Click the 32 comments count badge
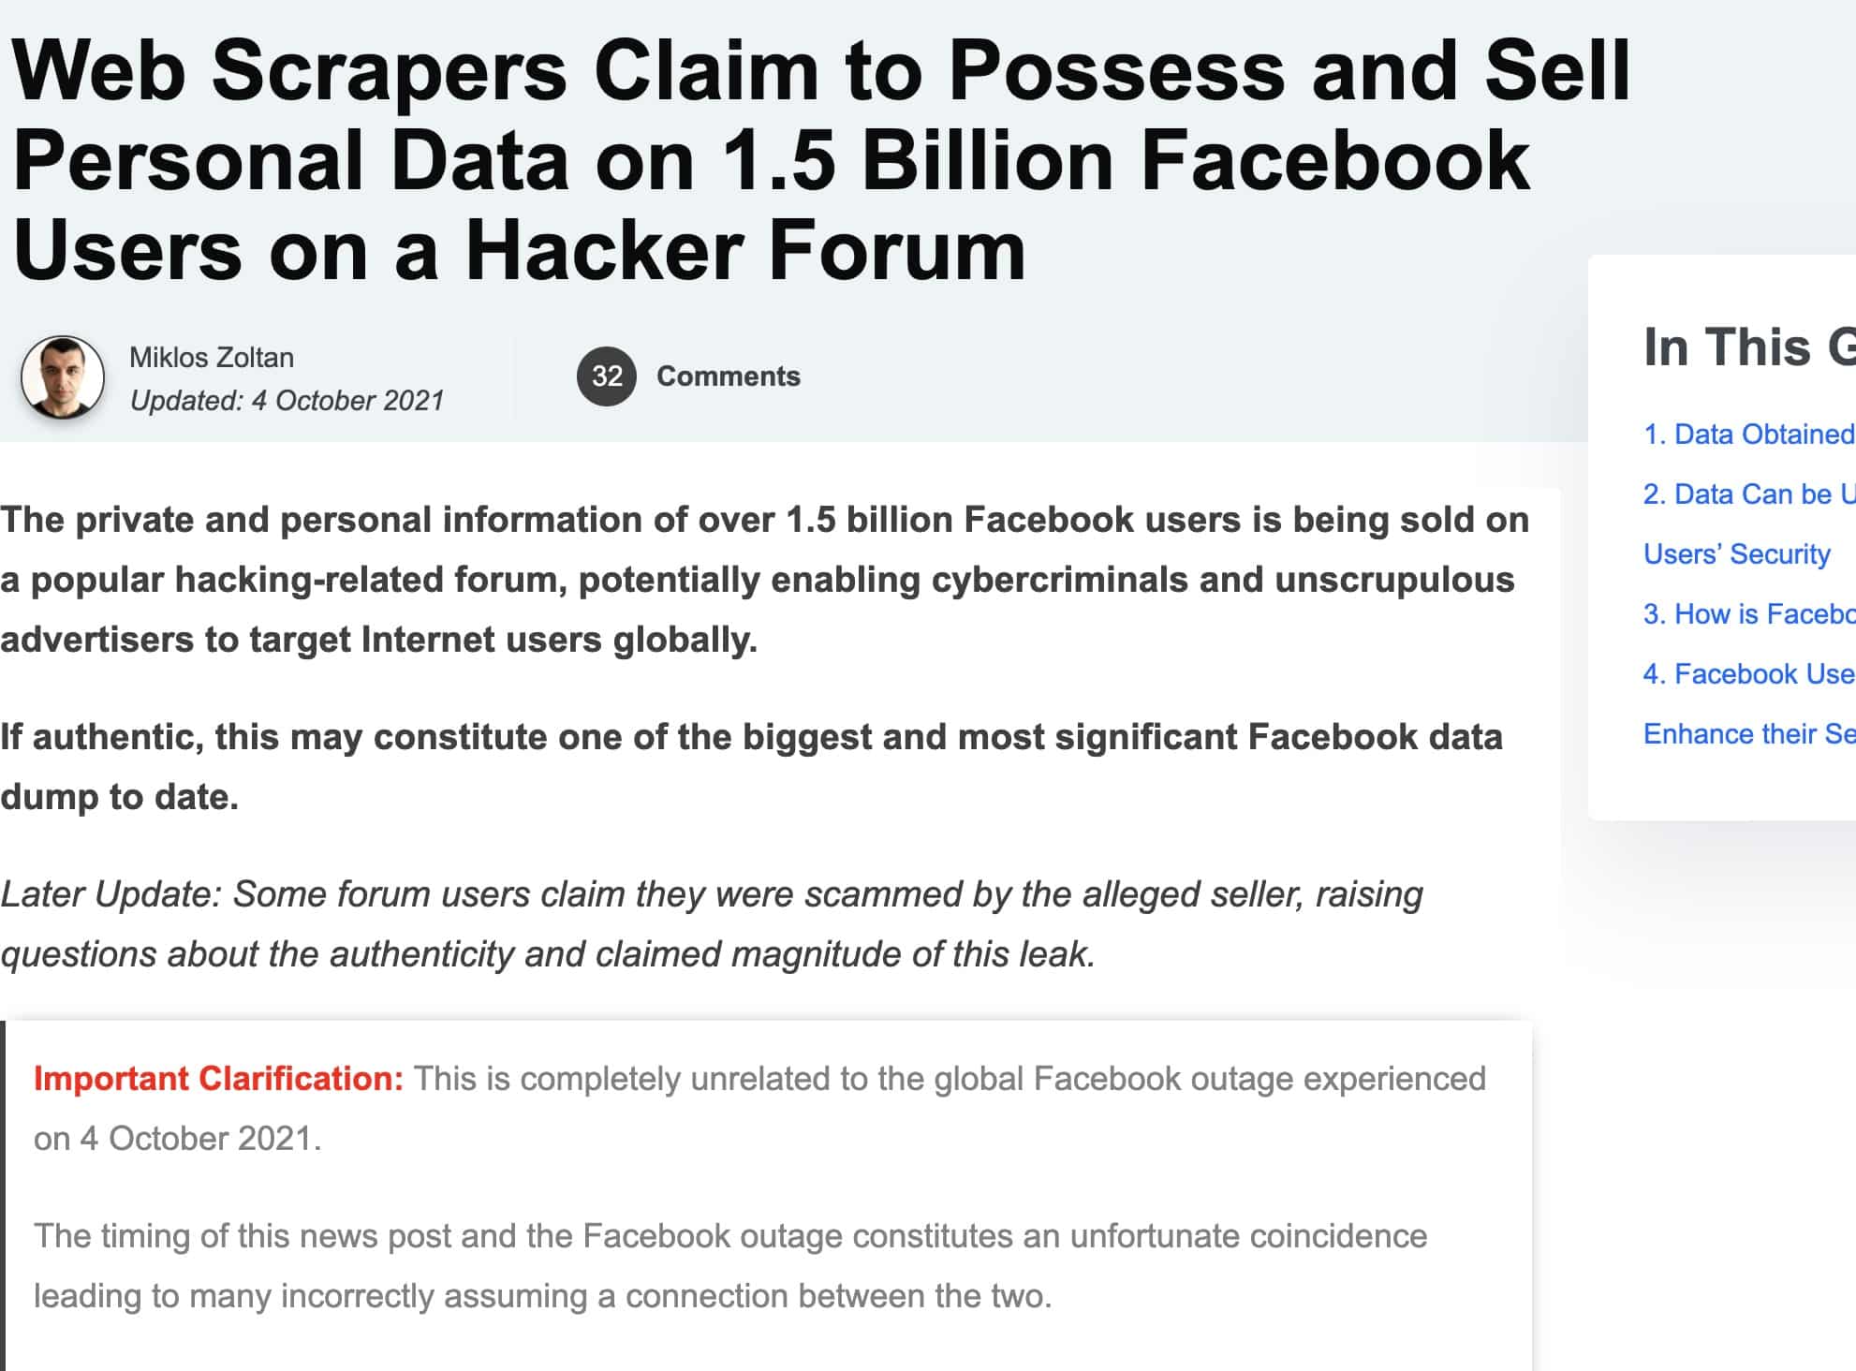This screenshot has width=1856, height=1371. [x=607, y=376]
